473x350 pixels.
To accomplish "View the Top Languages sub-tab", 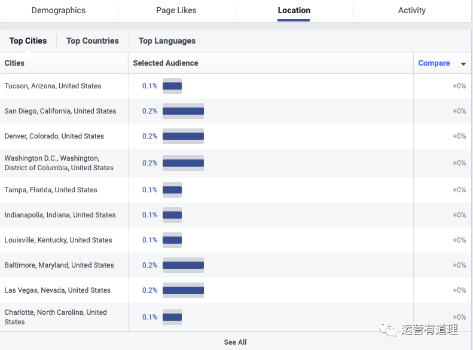I will (167, 41).
